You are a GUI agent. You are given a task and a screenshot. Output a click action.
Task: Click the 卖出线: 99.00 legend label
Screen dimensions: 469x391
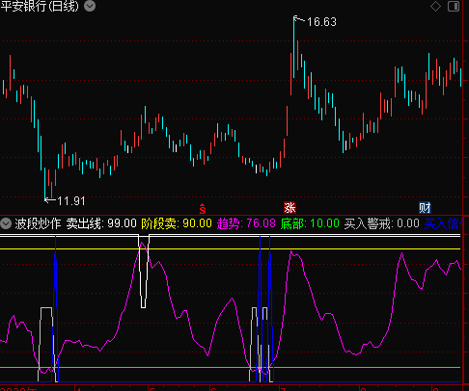tap(101, 223)
